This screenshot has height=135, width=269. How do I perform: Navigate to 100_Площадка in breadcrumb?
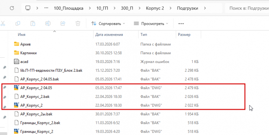point(69,8)
